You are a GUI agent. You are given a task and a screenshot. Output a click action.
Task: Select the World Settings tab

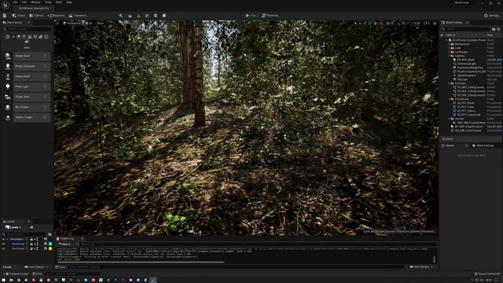pyautogui.click(x=483, y=145)
